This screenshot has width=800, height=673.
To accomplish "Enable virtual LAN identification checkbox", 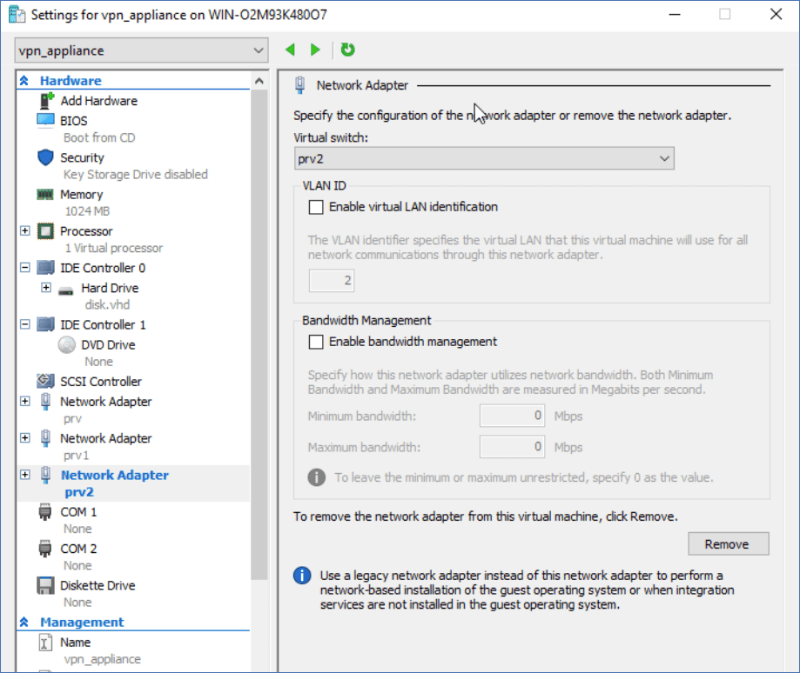I will [x=316, y=208].
